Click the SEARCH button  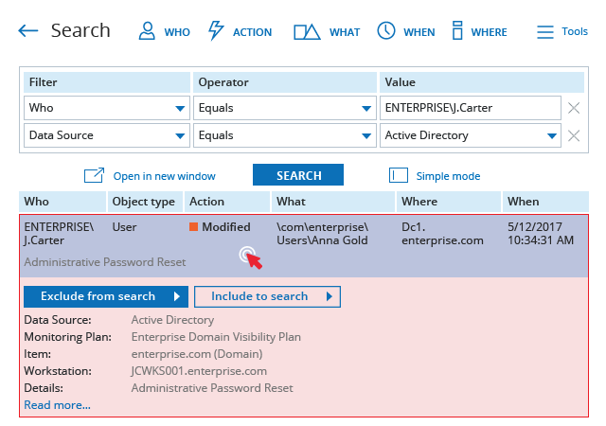click(x=298, y=175)
